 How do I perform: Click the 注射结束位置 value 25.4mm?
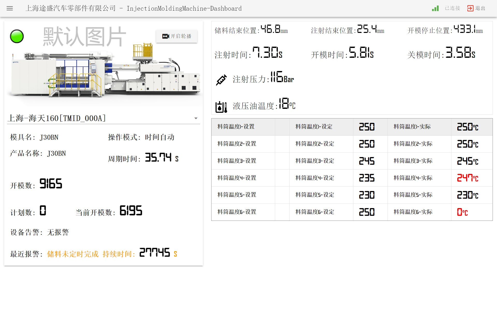click(x=371, y=29)
